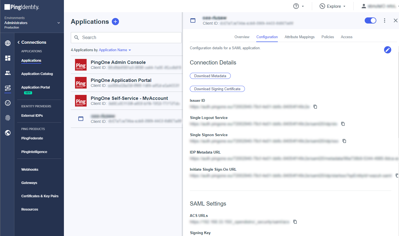Click the Explore compass icon
The image size is (399, 236).
(x=322, y=6)
